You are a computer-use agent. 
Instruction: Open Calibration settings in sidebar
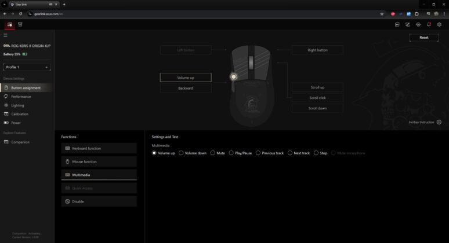pos(26,114)
